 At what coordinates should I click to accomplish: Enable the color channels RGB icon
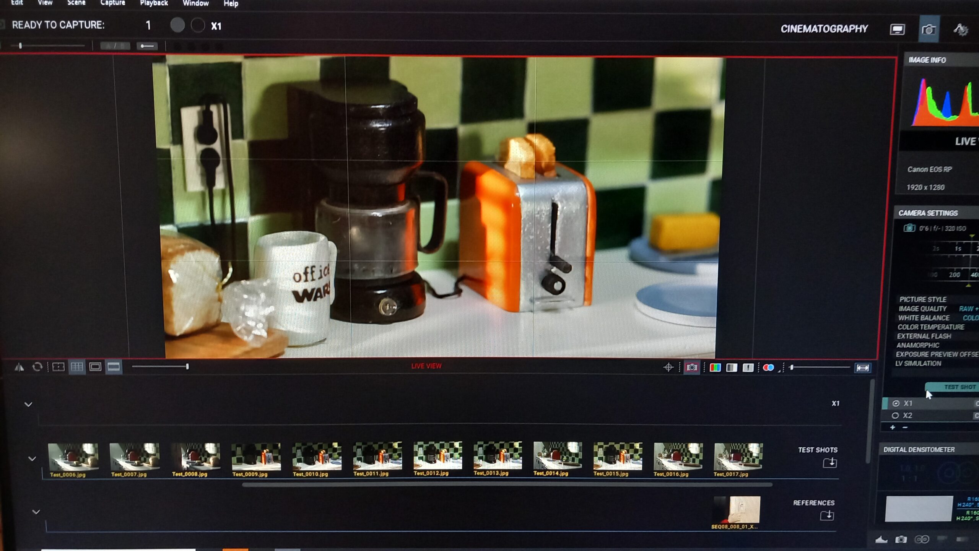point(715,367)
